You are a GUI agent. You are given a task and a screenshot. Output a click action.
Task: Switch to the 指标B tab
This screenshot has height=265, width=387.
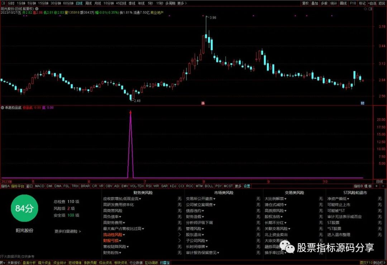click(358, 186)
